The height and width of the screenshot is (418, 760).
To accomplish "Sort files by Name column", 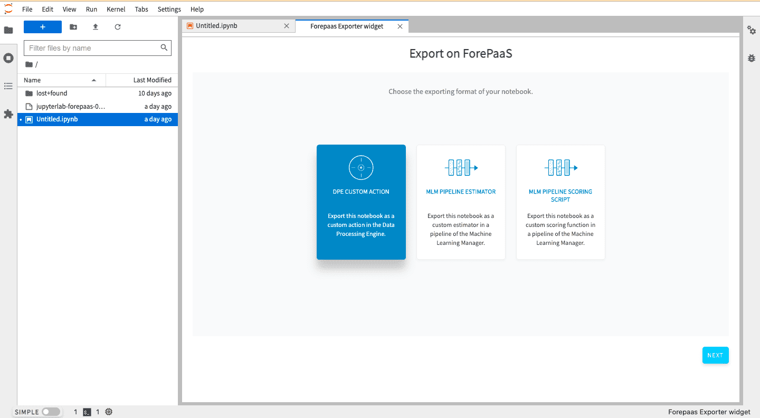I will pyautogui.click(x=62, y=80).
